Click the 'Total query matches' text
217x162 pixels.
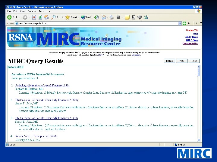click(25, 78)
